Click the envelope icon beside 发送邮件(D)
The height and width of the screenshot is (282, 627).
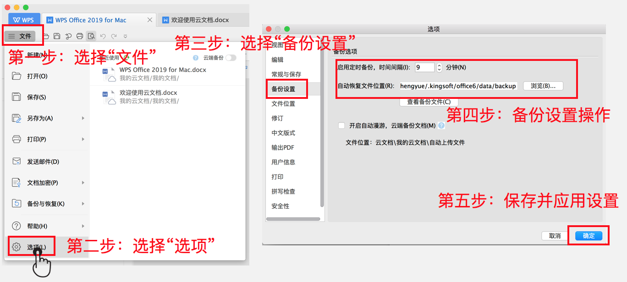pos(16,162)
